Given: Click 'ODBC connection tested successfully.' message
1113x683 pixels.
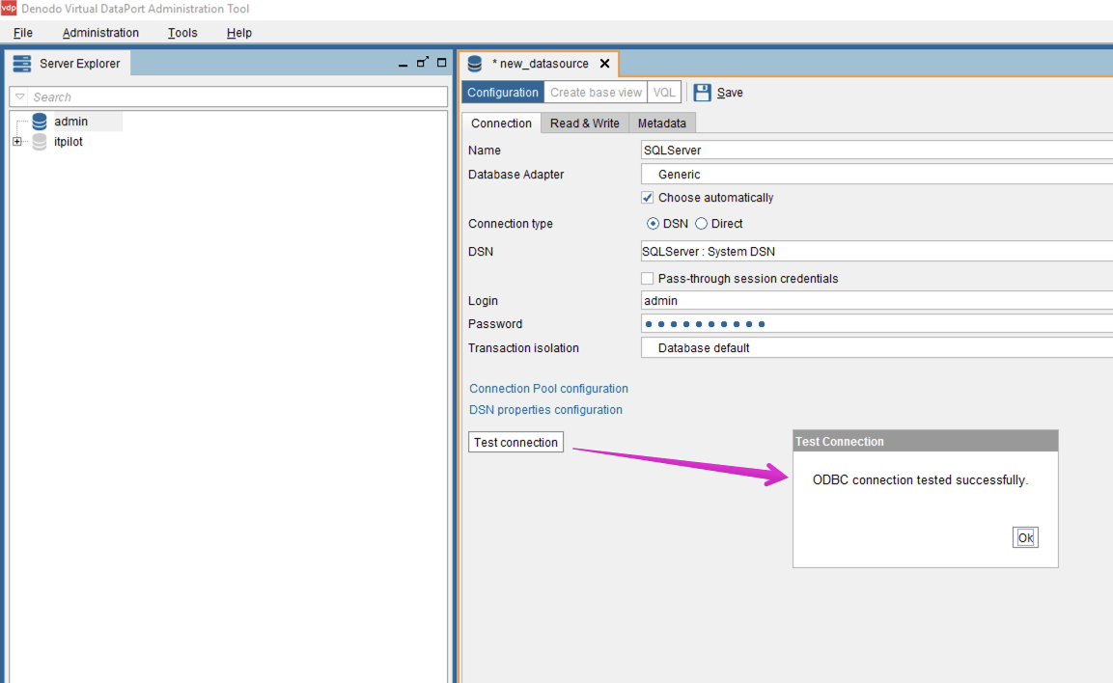Looking at the screenshot, I should tap(921, 480).
